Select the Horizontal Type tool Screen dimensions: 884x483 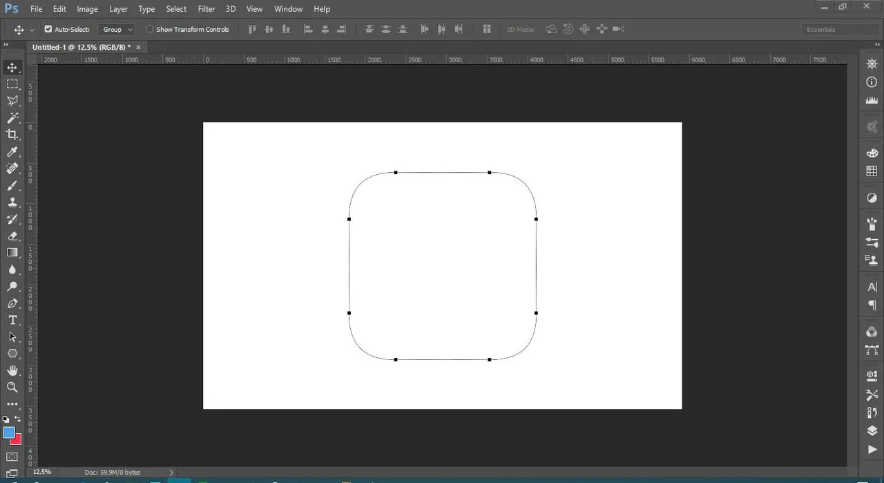(12, 320)
